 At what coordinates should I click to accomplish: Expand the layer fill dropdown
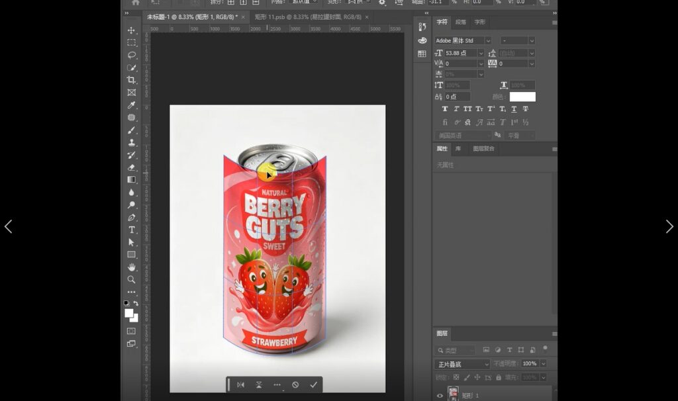point(544,377)
